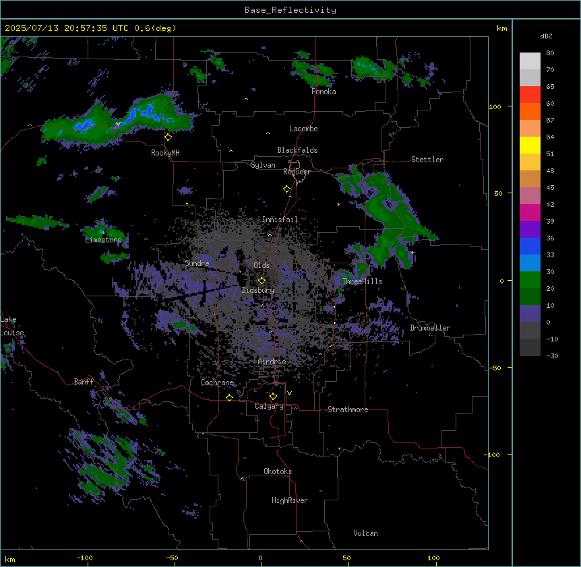Select the Drumheller label
Image resolution: width=581 pixels, height=567 pixels.
(430, 328)
